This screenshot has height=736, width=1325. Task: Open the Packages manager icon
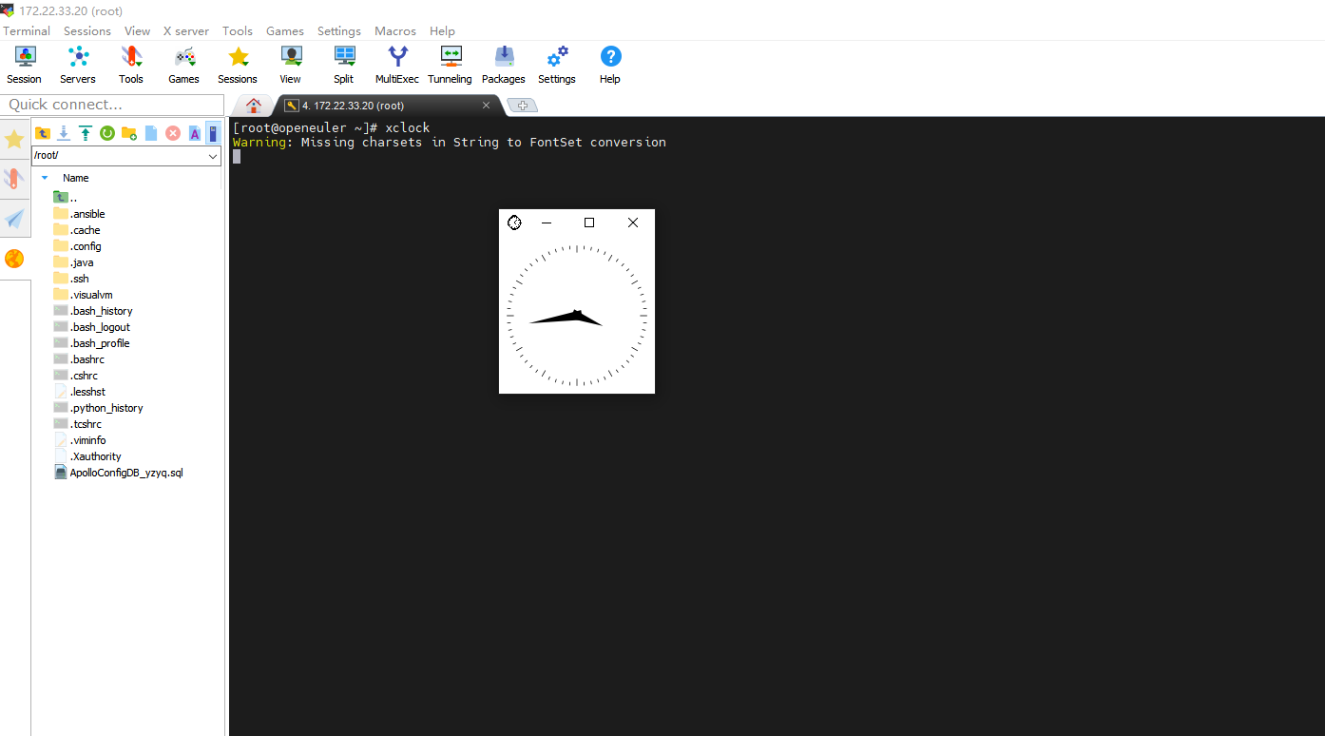coord(503,64)
